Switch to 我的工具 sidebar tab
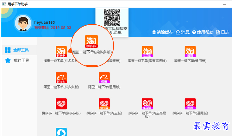 point(19,60)
